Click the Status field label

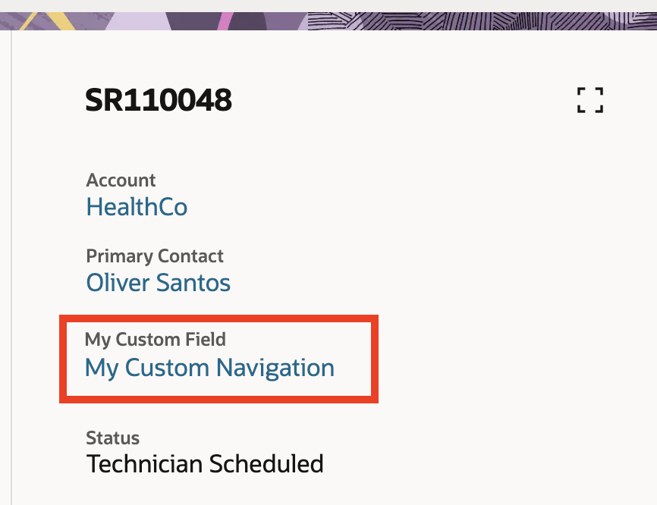coord(112,438)
